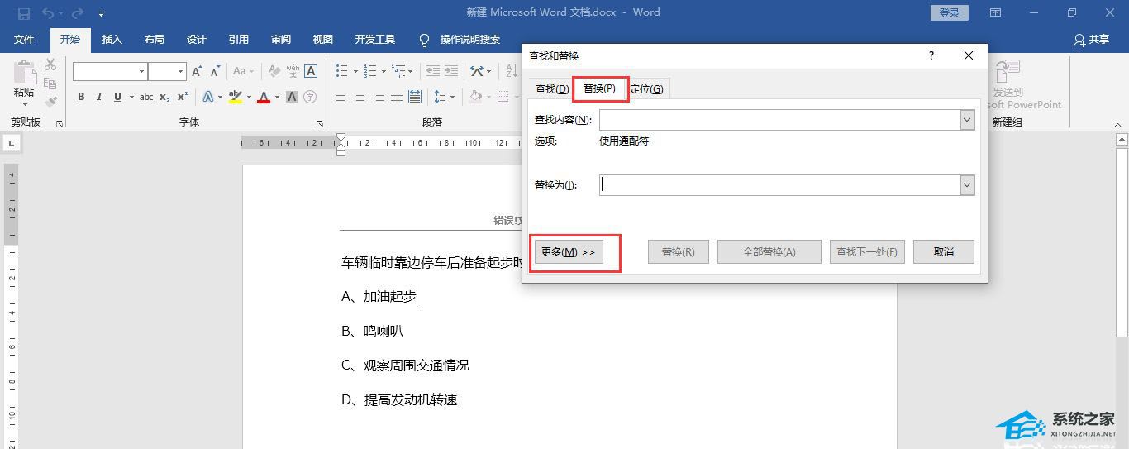Viewport: 1129px width, 449px height.
Task: Select the Format Painter brush icon
Action: click(50, 103)
